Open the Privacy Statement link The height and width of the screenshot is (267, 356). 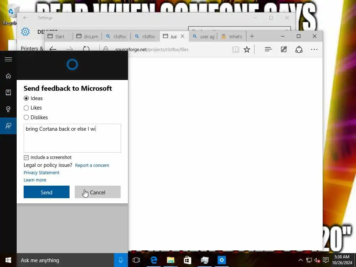pos(41,172)
